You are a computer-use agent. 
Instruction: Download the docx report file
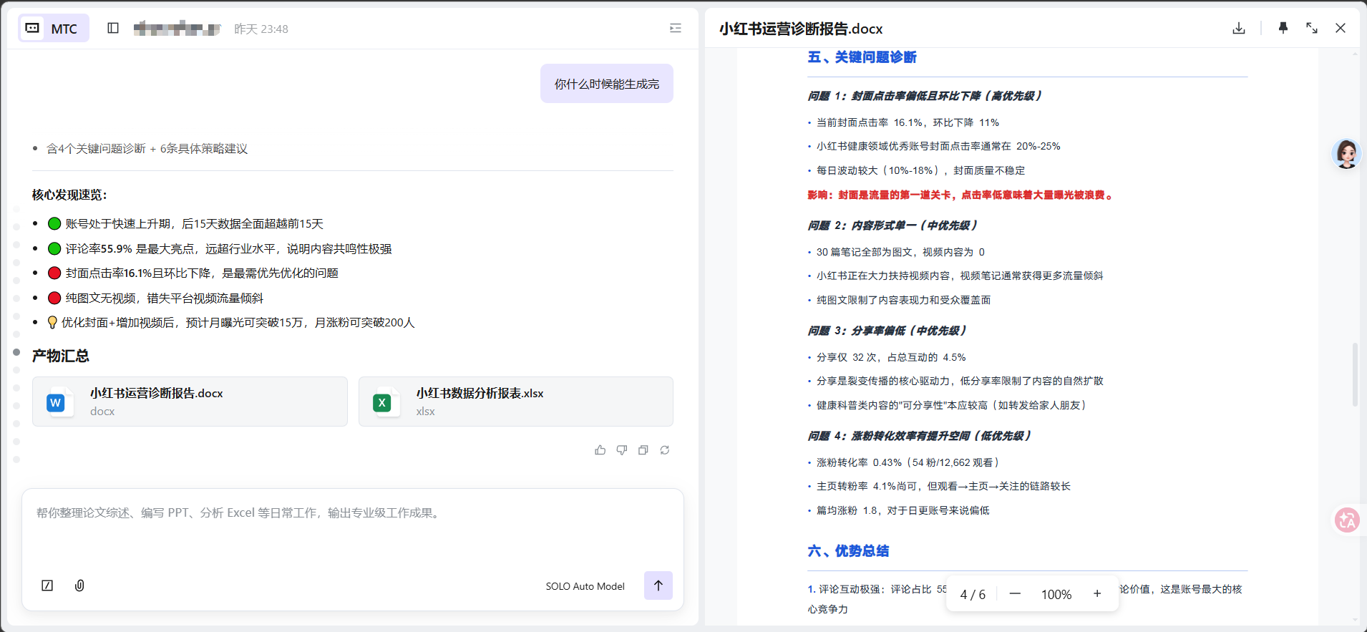(1239, 29)
